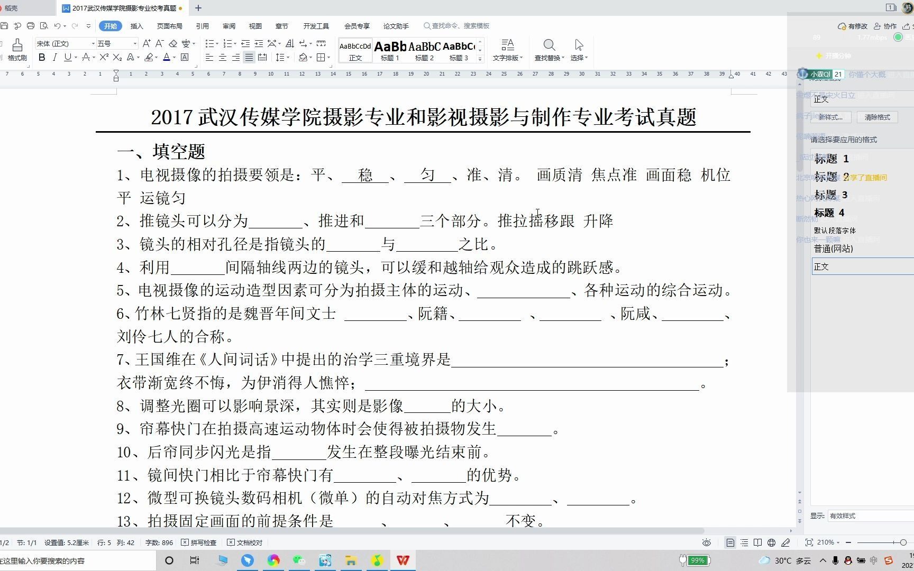Click the writing mode pen icon in status bar
The image size is (914, 571).
click(x=785, y=542)
